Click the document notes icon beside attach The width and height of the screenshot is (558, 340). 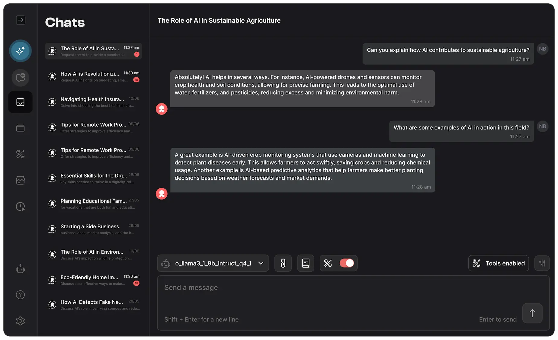click(306, 263)
